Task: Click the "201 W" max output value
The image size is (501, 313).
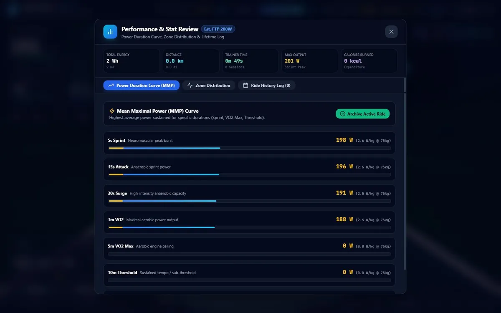Action: point(292,61)
